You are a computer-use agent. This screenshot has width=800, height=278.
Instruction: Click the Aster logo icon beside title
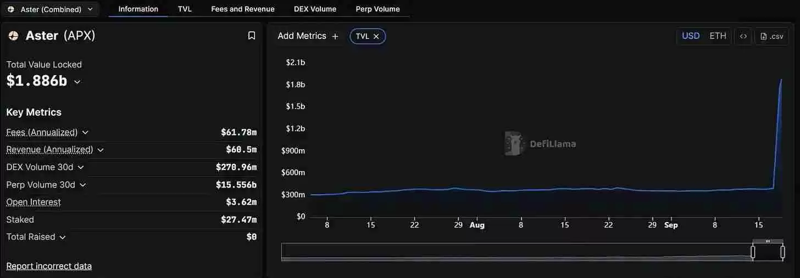click(13, 36)
